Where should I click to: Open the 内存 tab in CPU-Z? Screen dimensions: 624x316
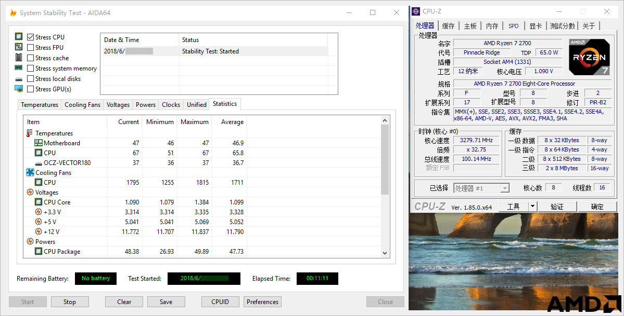coord(492,26)
